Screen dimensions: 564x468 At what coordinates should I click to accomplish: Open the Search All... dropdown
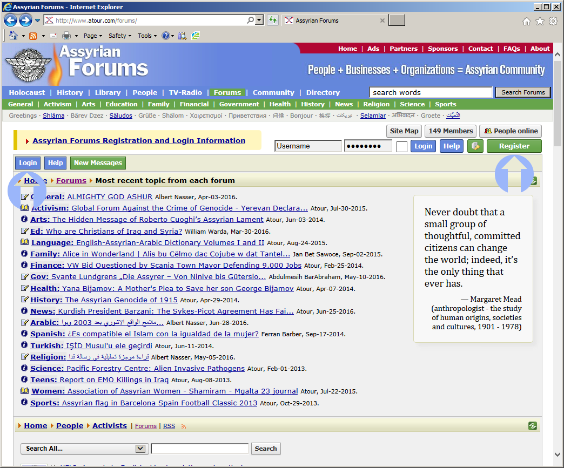click(83, 448)
